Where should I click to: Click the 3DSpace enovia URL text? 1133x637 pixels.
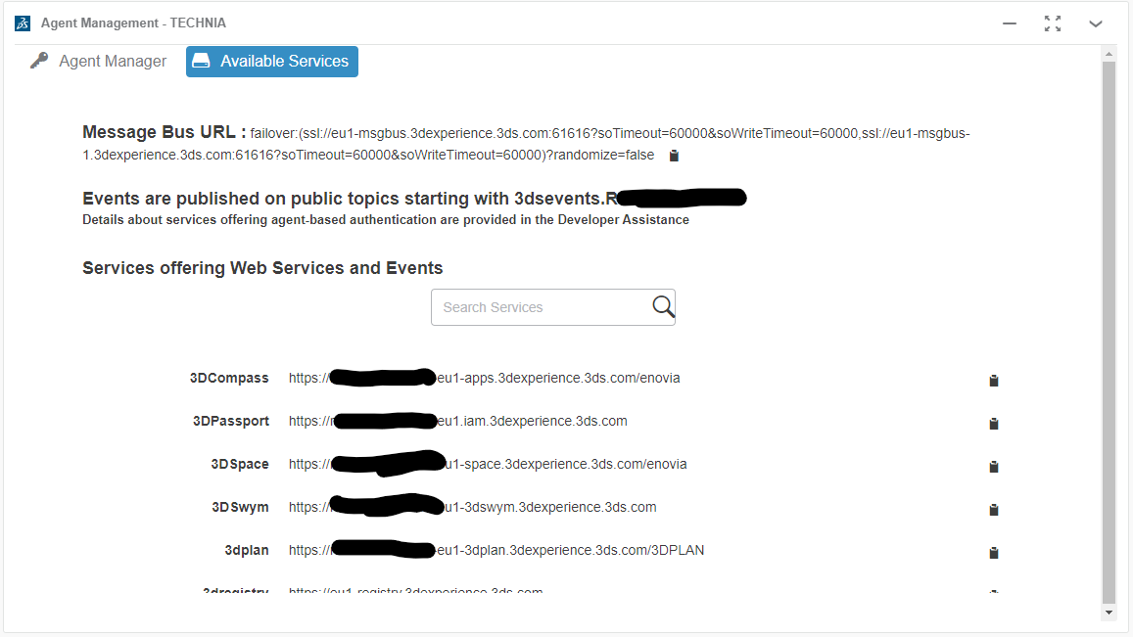pyautogui.click(x=566, y=464)
